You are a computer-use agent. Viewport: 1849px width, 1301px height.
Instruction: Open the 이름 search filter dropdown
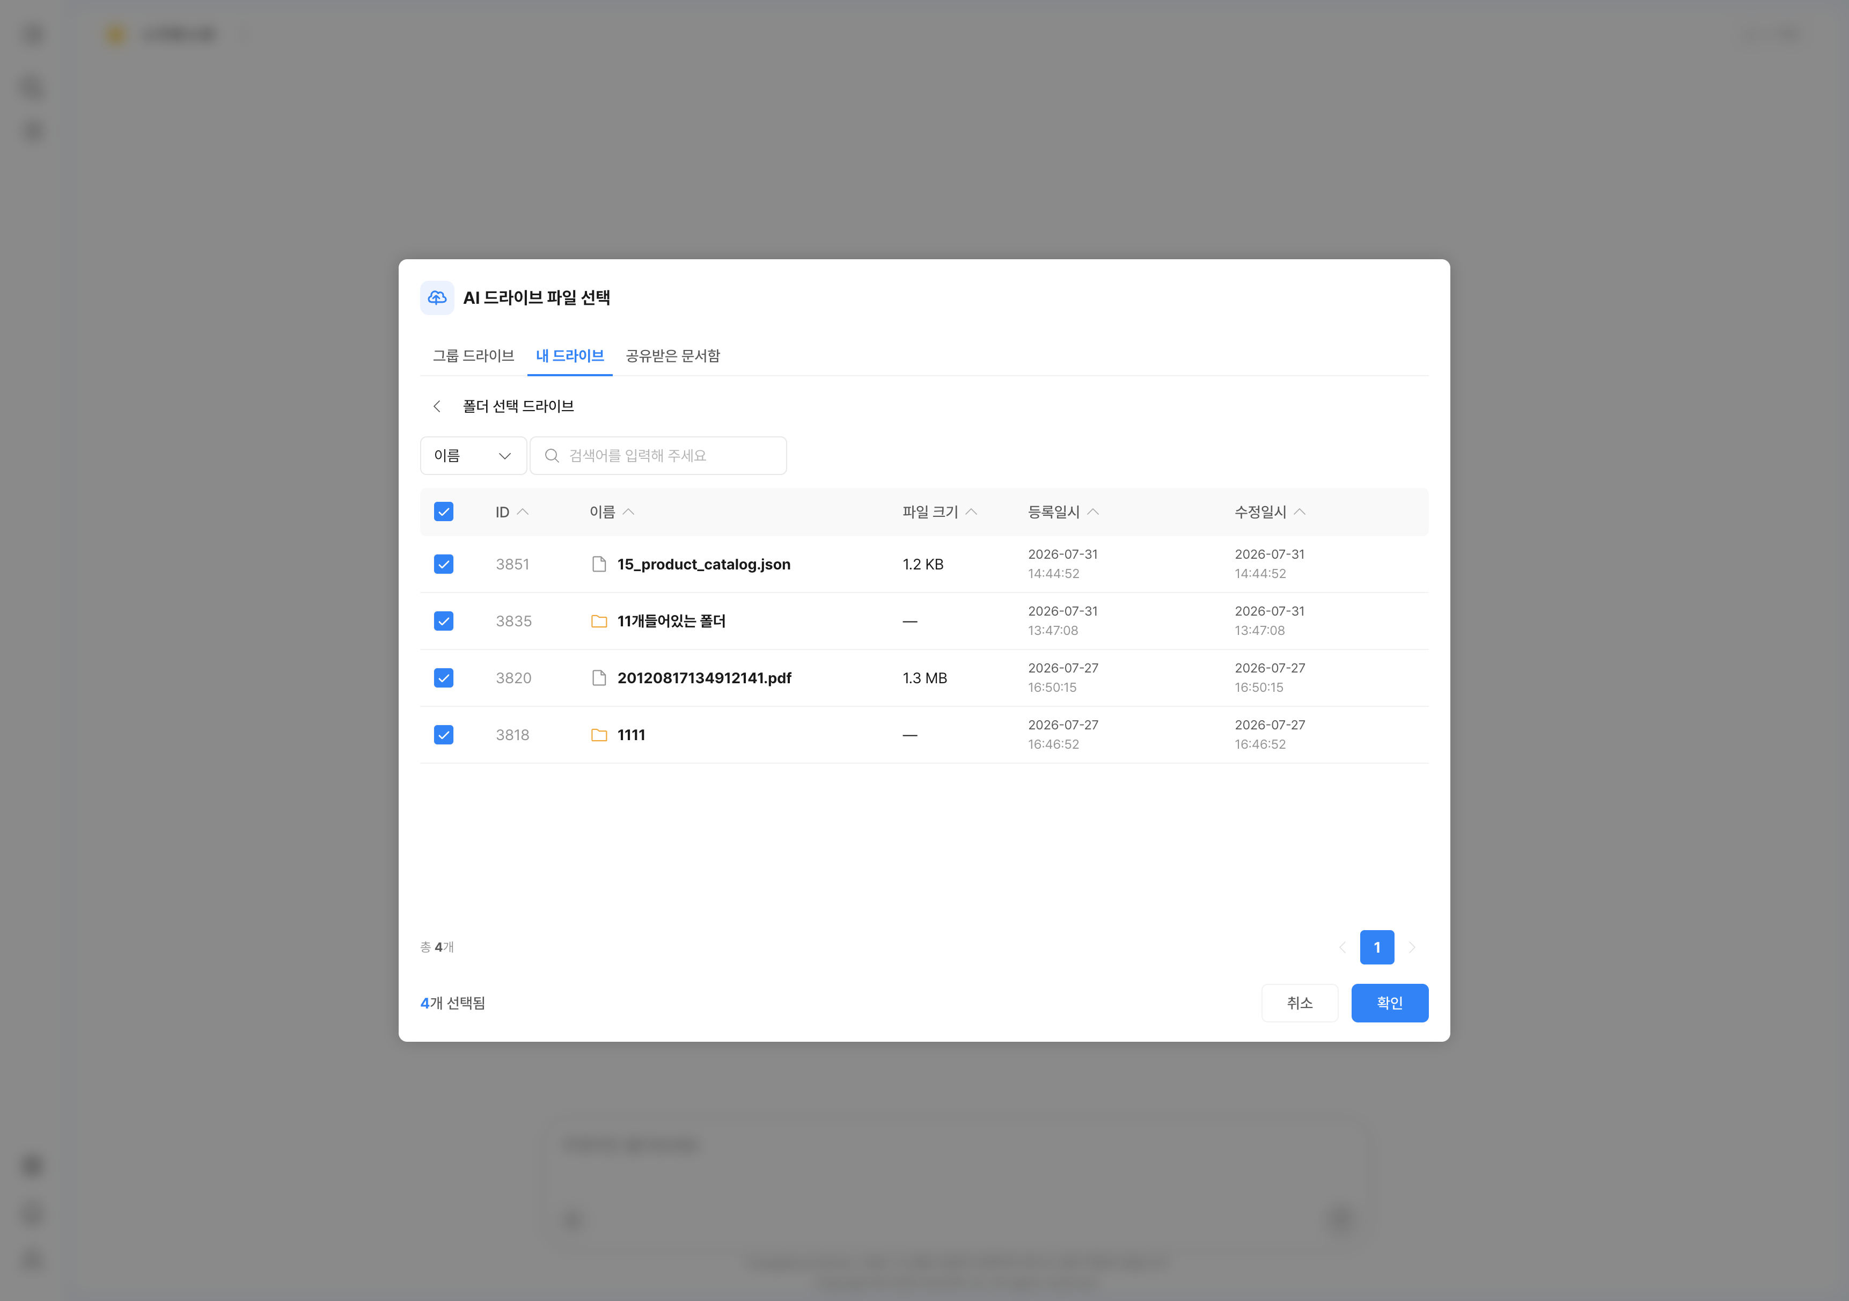[x=473, y=456]
